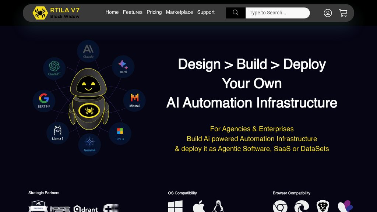This screenshot has height=212, width=377.
Task: Click the search magnifier button
Action: 236,13
